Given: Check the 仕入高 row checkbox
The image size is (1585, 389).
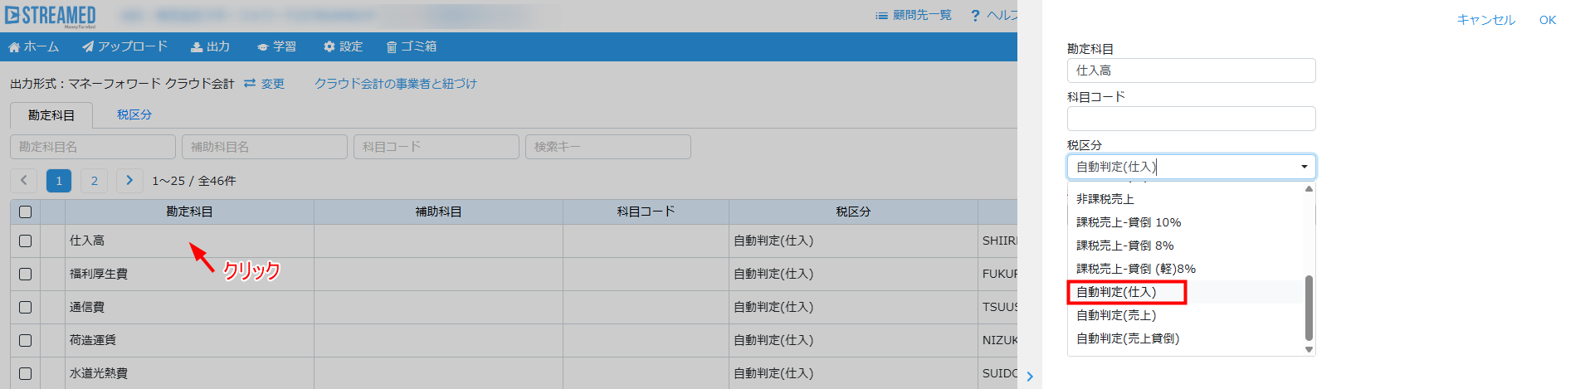Looking at the screenshot, I should pos(26,241).
